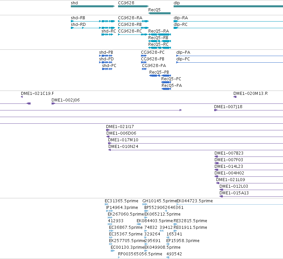This screenshot has width=283, height=259.
Task: Click the shd-RD transcript label
Action: [x=78, y=25]
